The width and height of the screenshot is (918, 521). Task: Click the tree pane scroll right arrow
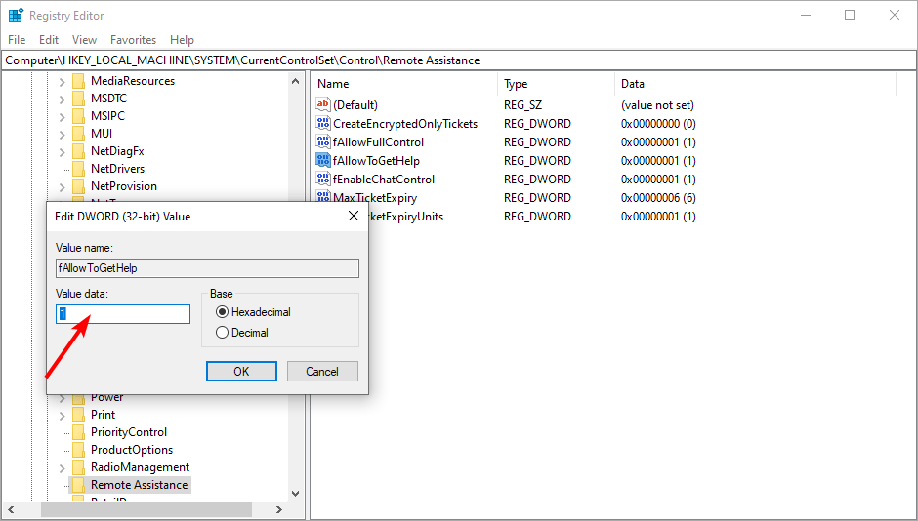tap(279, 510)
